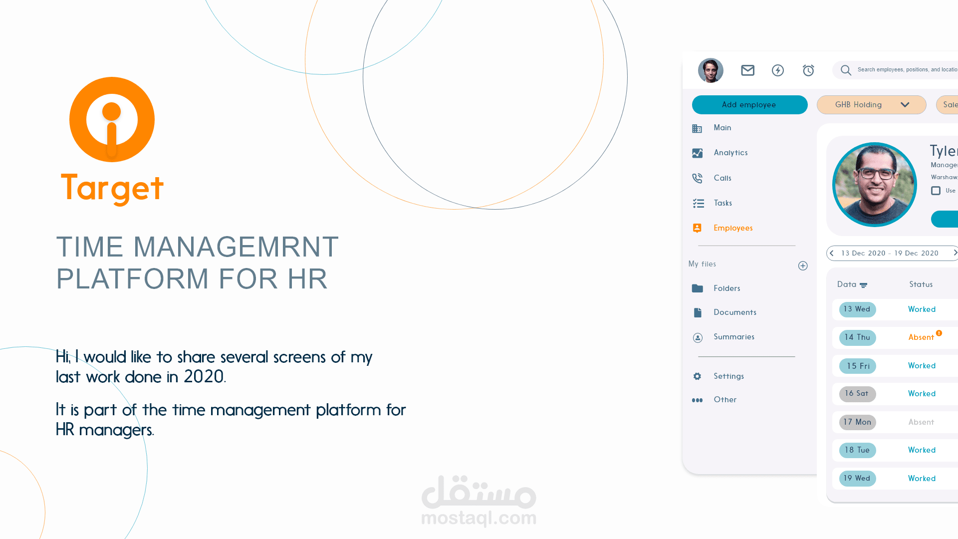The height and width of the screenshot is (539, 958).
Task: Click the Main building icon
Action: tap(697, 128)
